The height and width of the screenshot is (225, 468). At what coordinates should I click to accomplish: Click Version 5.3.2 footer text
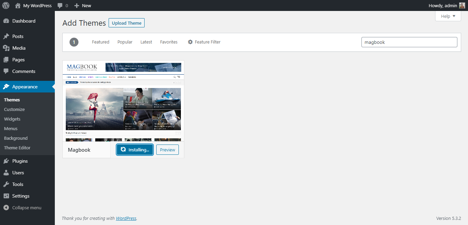tap(448, 218)
